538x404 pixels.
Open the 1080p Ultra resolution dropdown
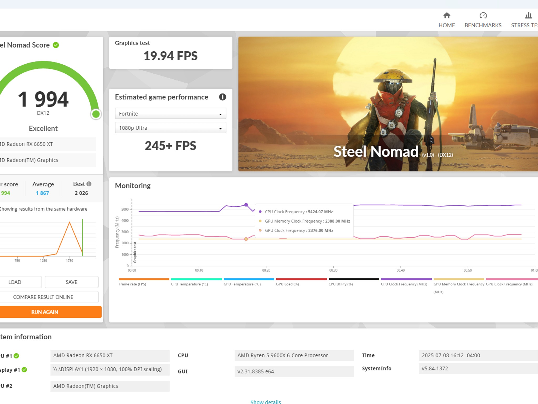pos(170,128)
